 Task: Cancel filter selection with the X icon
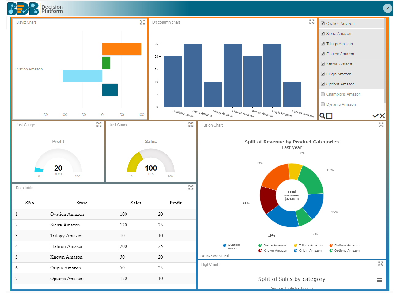click(382, 116)
